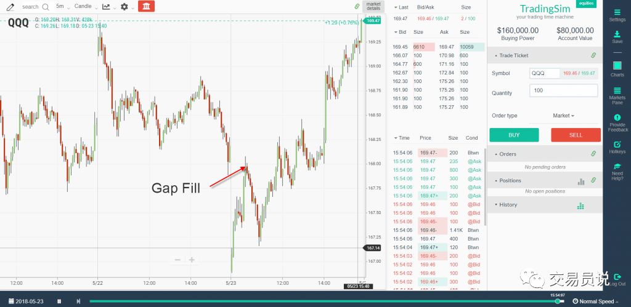
Task: Click the 169.47 current price tag
Action: (372, 20)
